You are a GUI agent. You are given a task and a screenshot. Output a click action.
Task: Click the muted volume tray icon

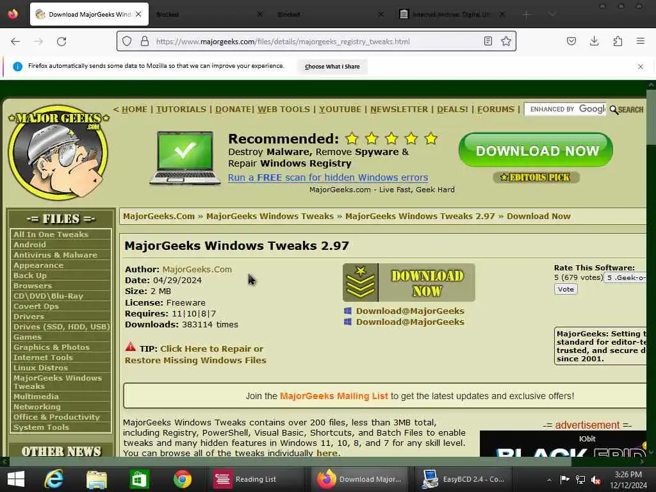596,479
